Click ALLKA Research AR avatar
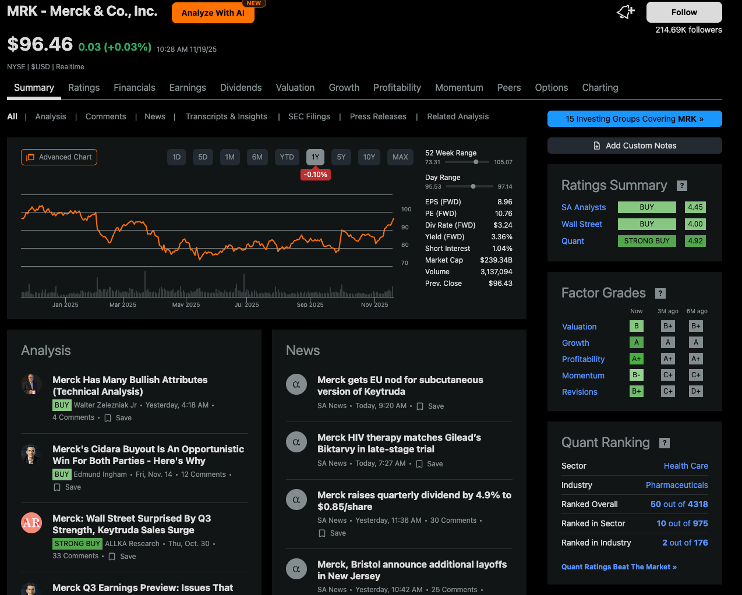 [31, 523]
